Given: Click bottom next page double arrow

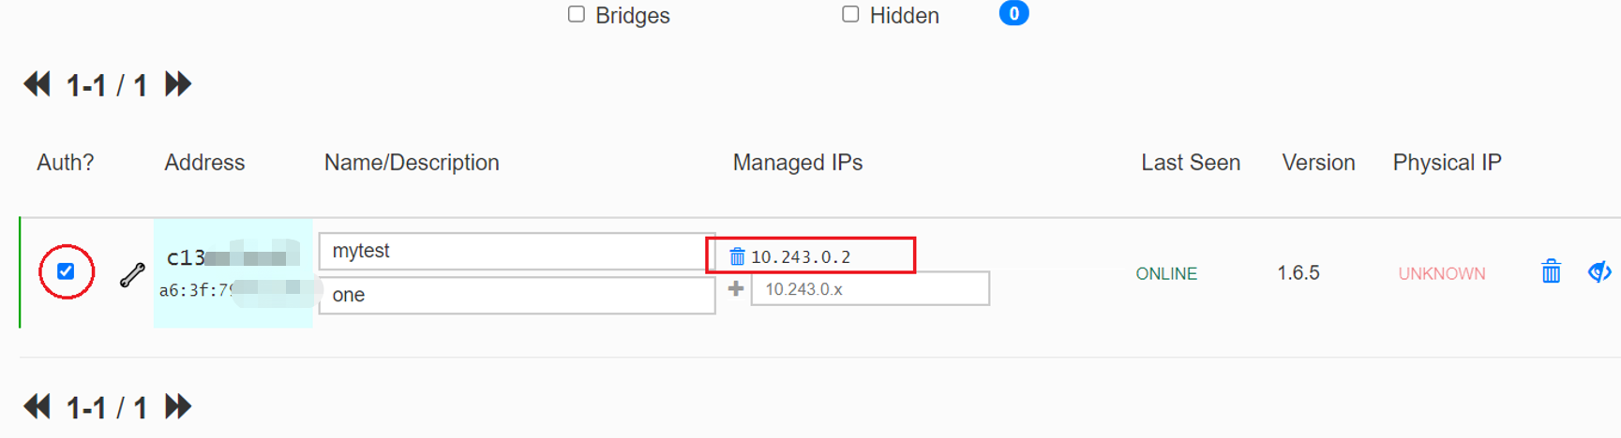Looking at the screenshot, I should tap(177, 407).
